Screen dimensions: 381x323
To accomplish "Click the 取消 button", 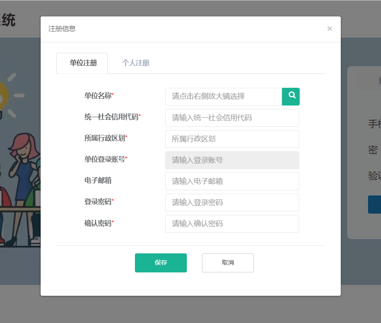I will click(227, 263).
